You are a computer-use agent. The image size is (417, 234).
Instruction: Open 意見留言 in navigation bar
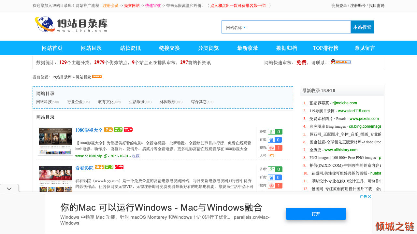pos(365,48)
